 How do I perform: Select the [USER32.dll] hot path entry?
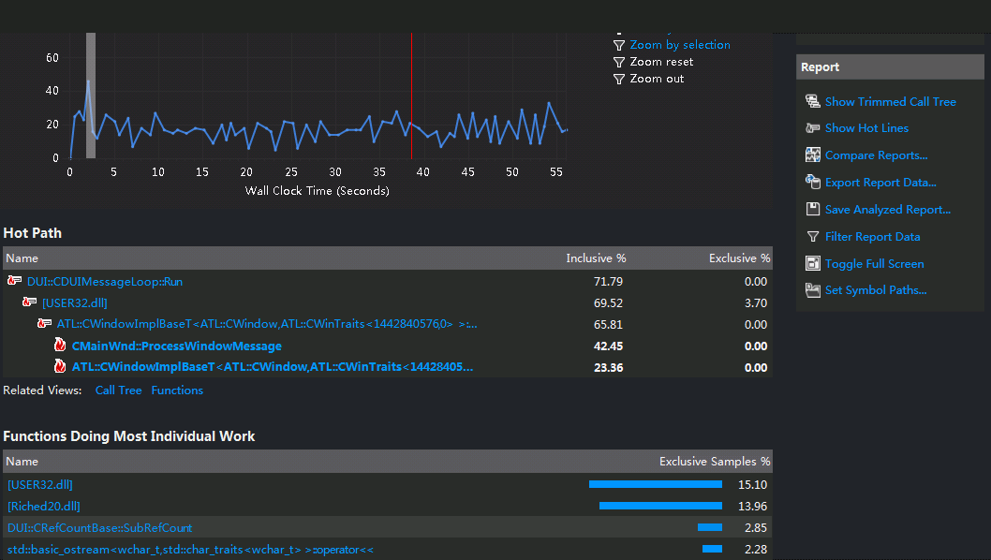click(75, 302)
